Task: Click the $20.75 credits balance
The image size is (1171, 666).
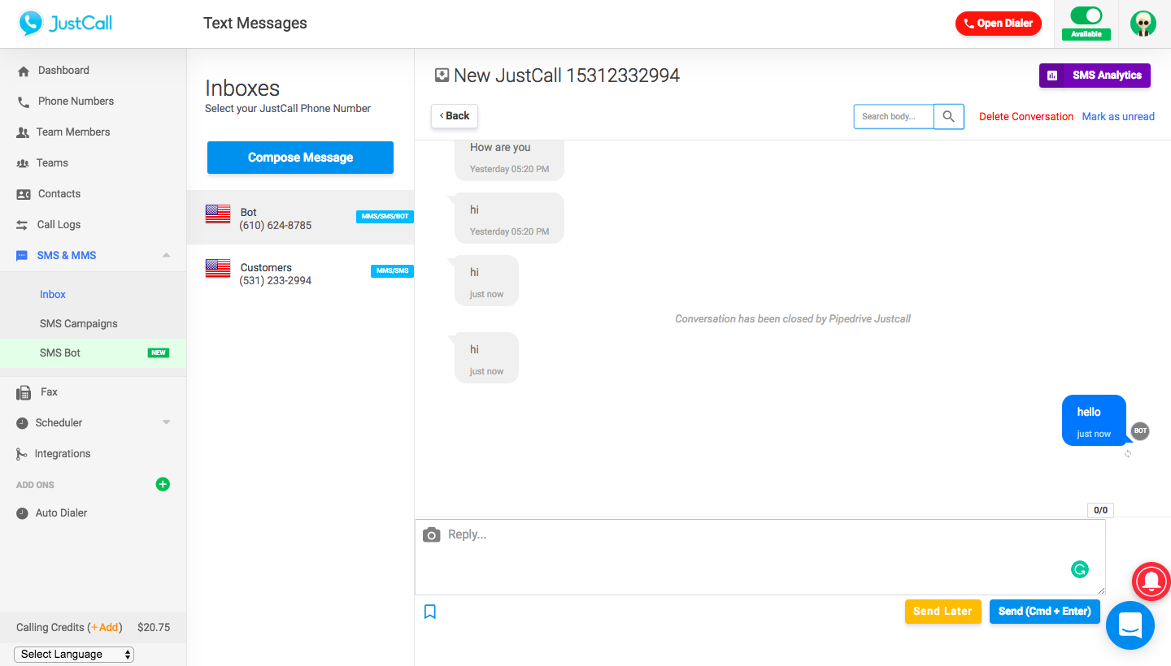Action: pyautogui.click(x=154, y=628)
